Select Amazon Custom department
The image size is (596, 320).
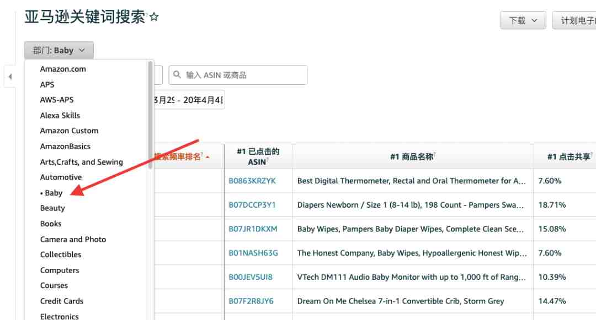pos(69,131)
